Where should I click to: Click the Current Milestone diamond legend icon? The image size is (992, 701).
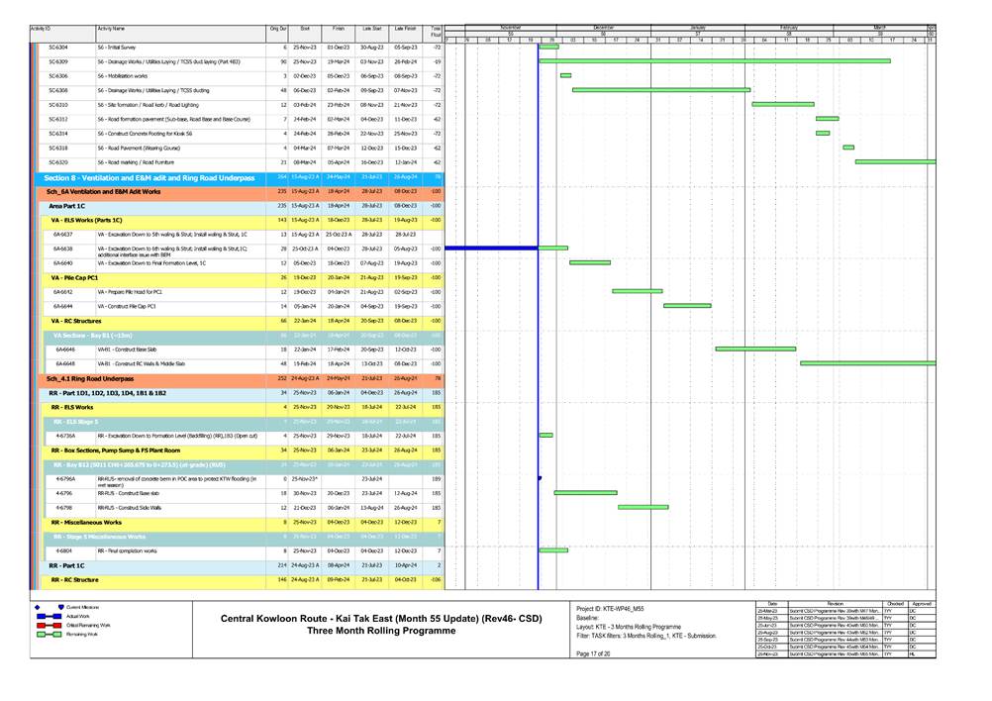[38, 606]
